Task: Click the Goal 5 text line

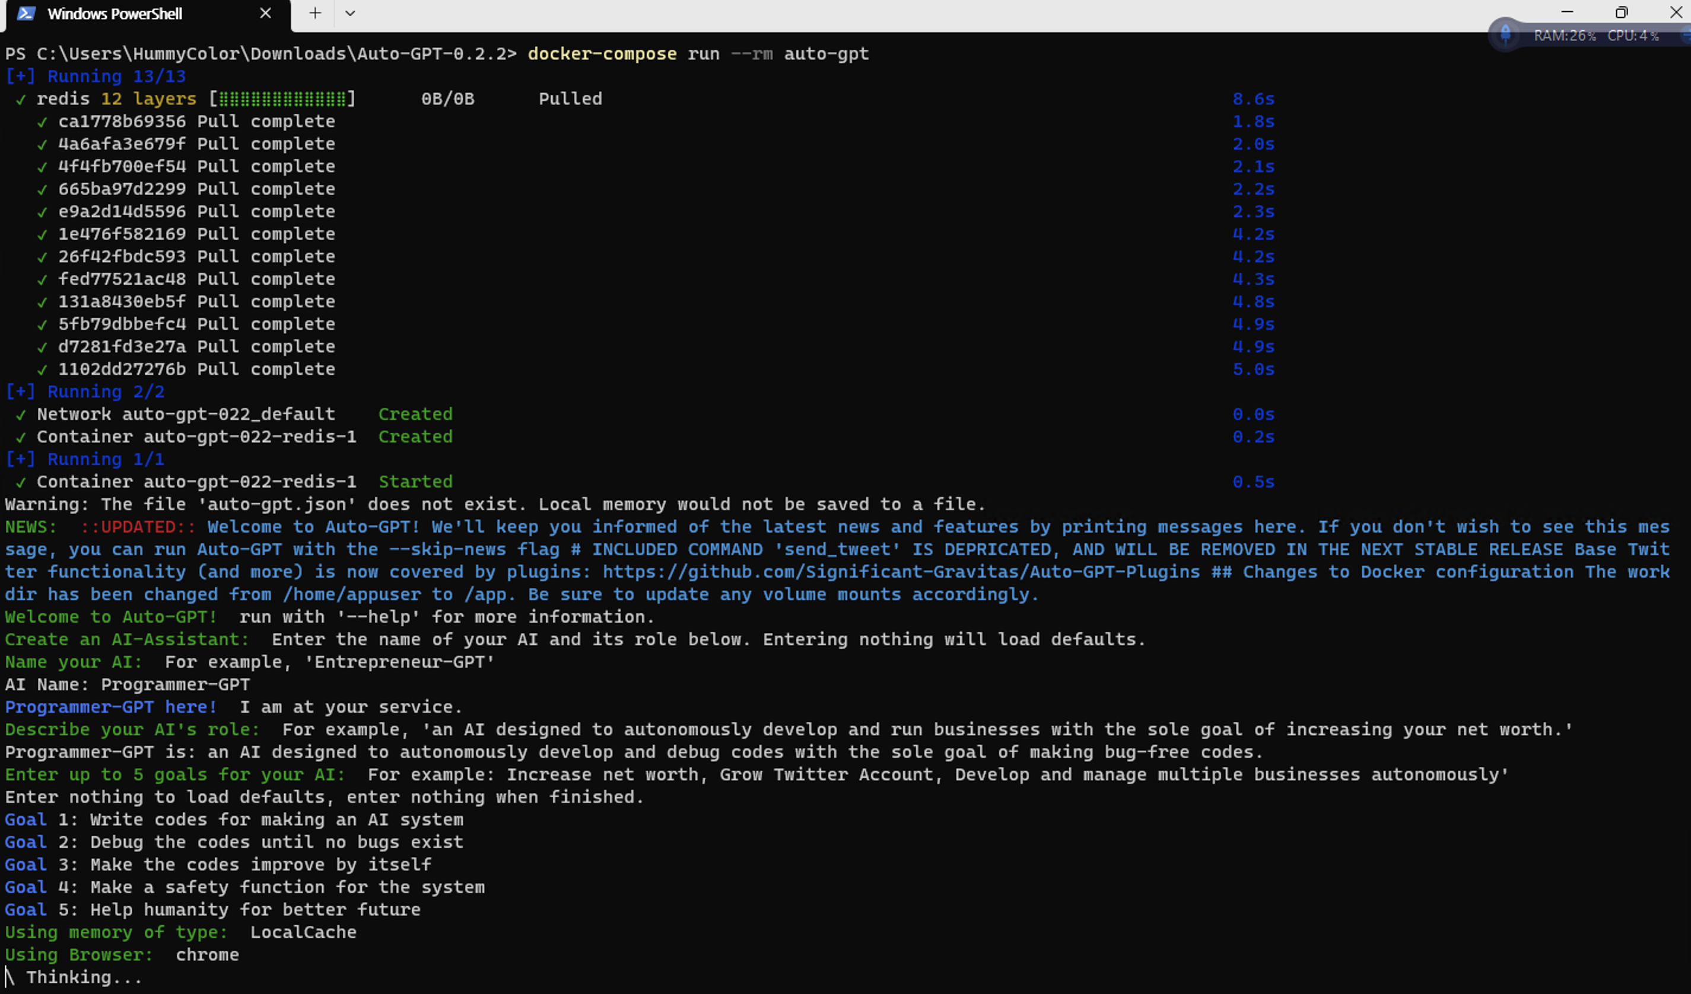Action: point(213,910)
